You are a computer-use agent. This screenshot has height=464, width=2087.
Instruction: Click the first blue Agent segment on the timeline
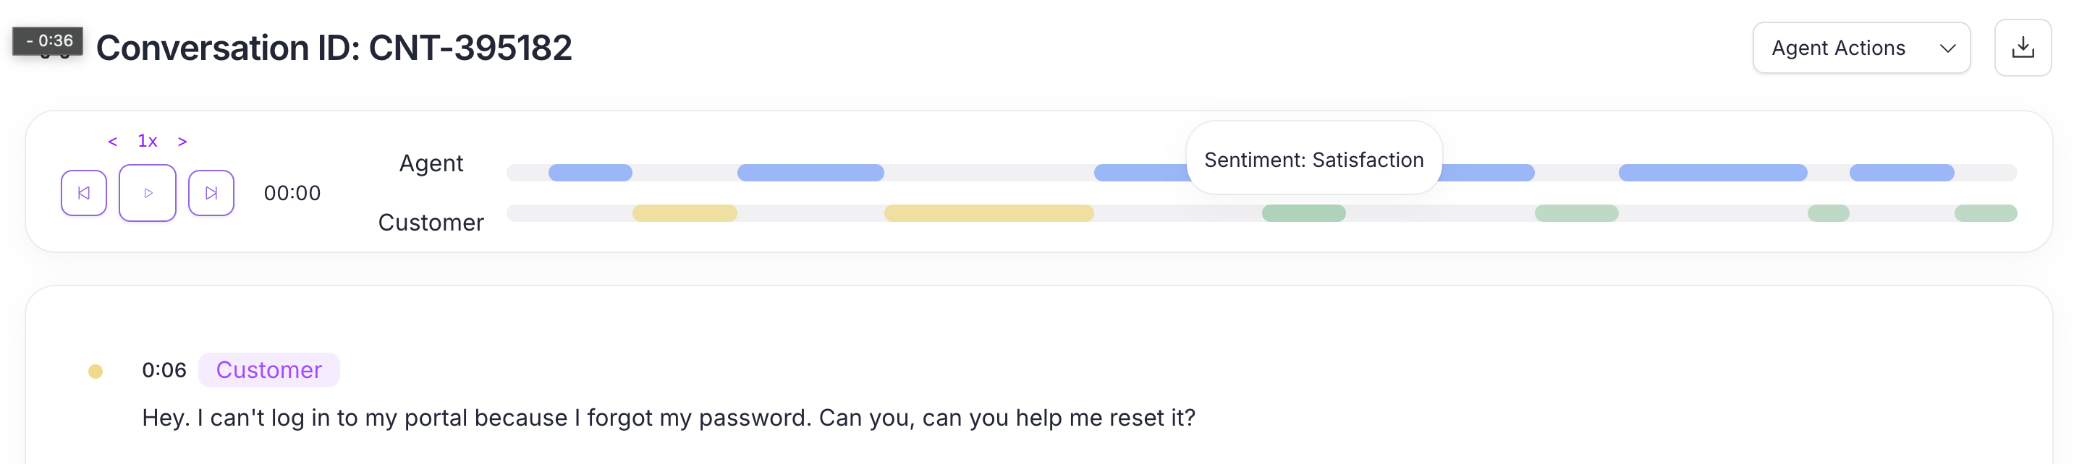click(590, 172)
